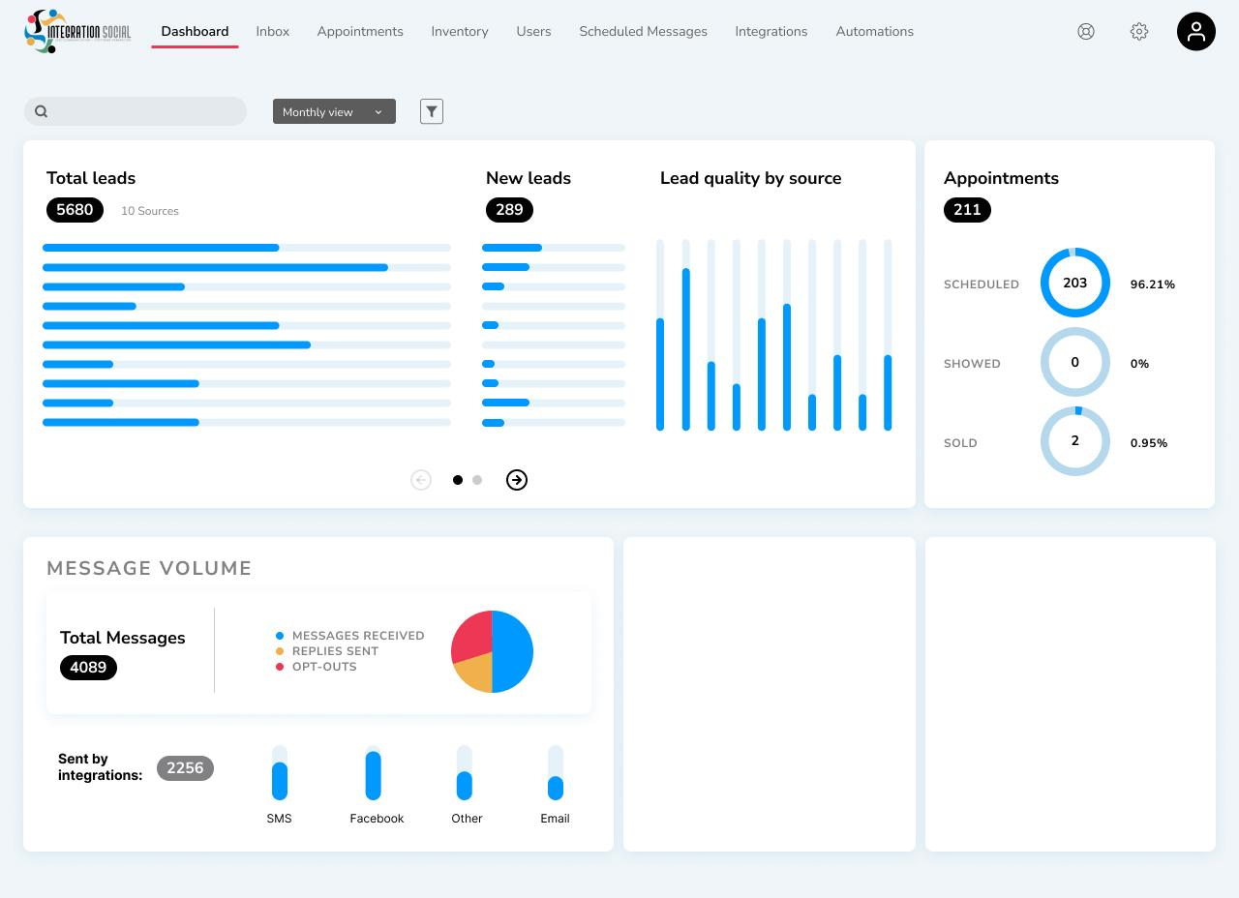Go to next leads page arrow
The width and height of the screenshot is (1239, 898).
pyautogui.click(x=517, y=480)
